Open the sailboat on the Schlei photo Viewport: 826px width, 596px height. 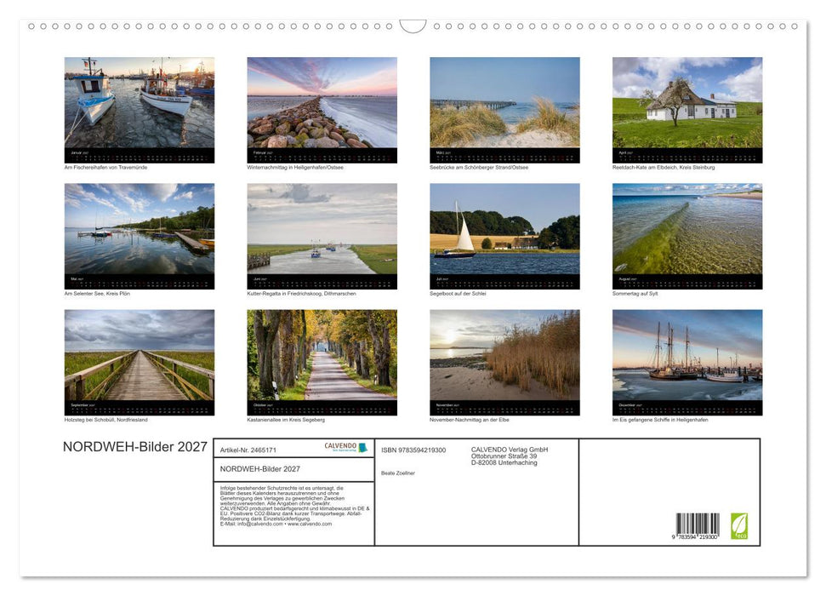tap(504, 229)
